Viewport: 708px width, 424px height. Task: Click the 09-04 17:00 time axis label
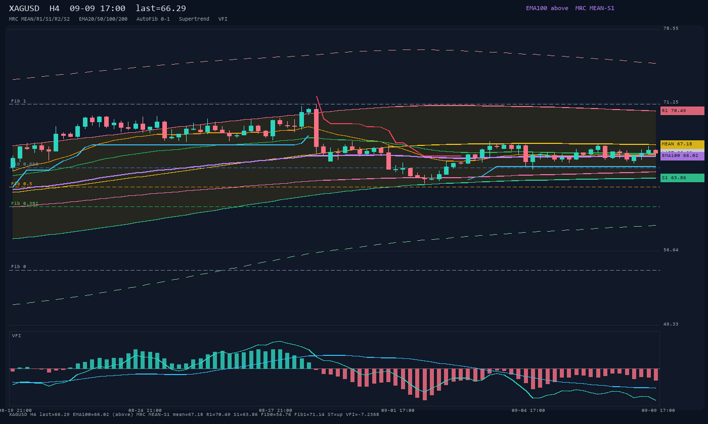point(528,410)
